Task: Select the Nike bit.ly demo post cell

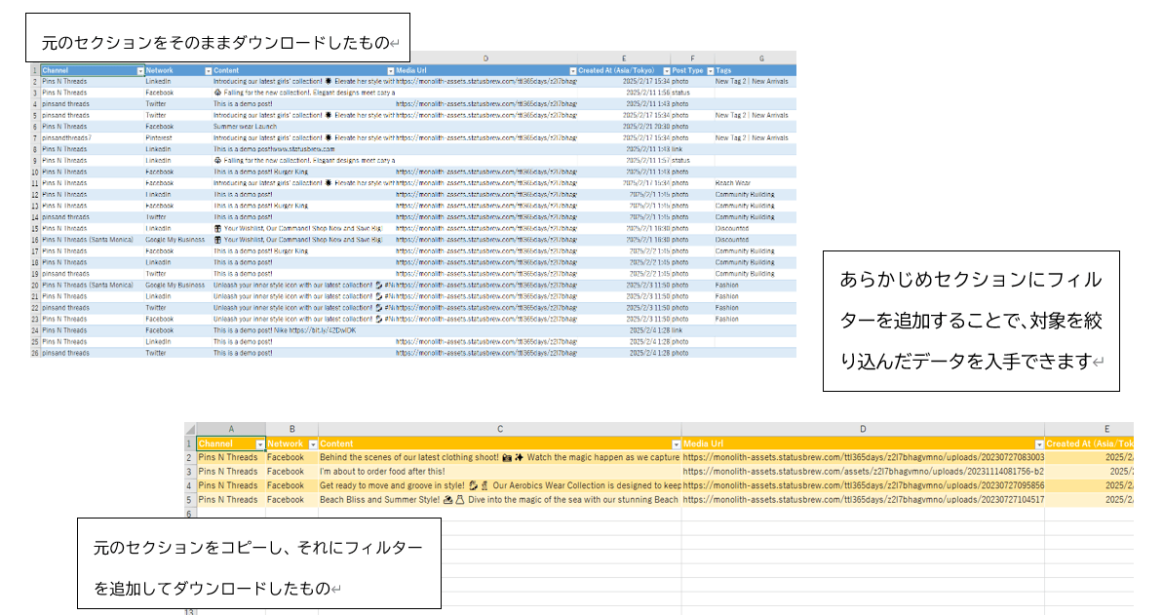Action: [303, 330]
